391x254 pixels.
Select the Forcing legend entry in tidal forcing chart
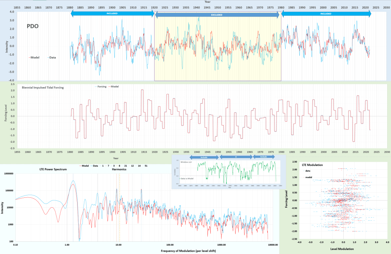point(100,86)
